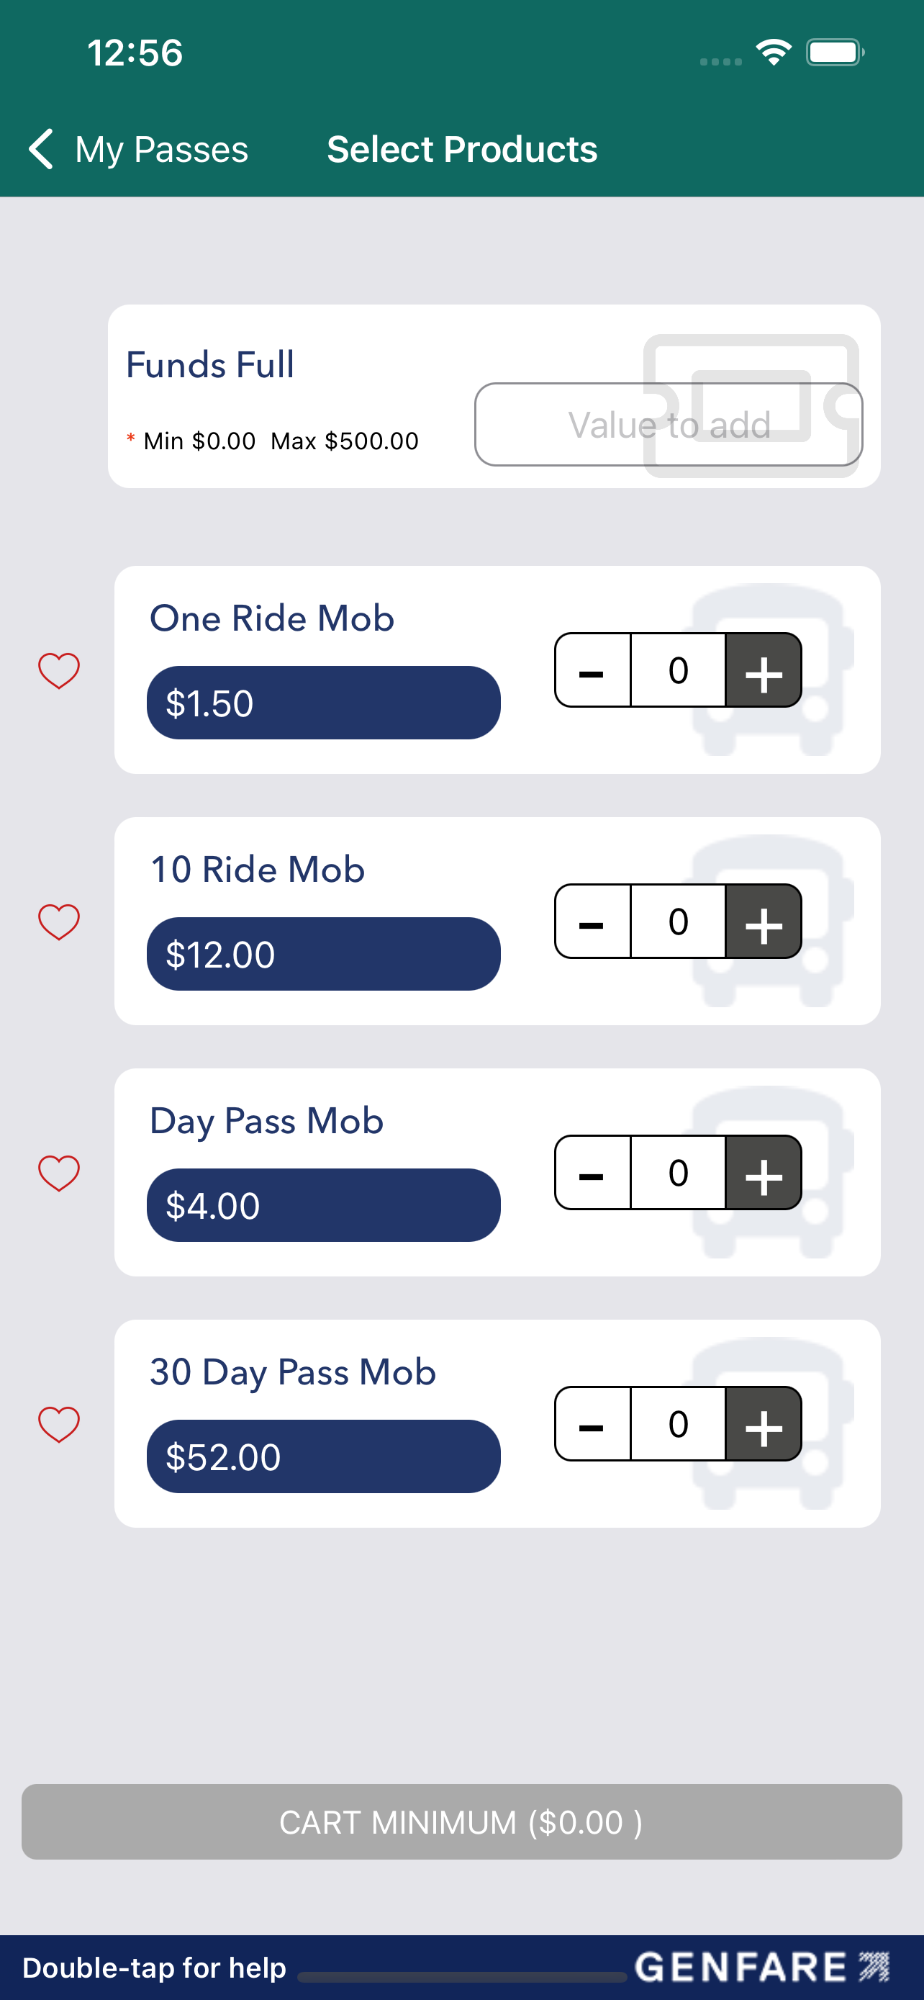
Task: Increase Day Pass Mob quantity
Action: tap(764, 1172)
